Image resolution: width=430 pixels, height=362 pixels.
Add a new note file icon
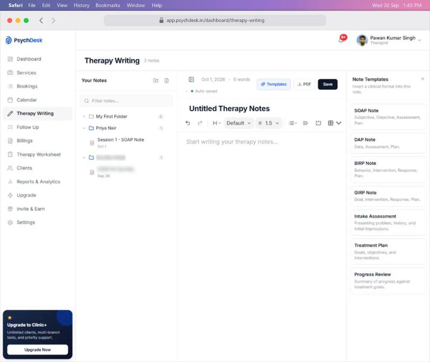coord(167,81)
